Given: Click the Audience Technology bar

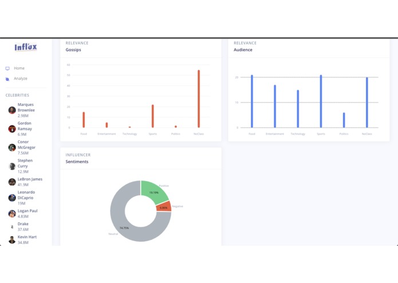Looking at the screenshot, I should point(298,109).
